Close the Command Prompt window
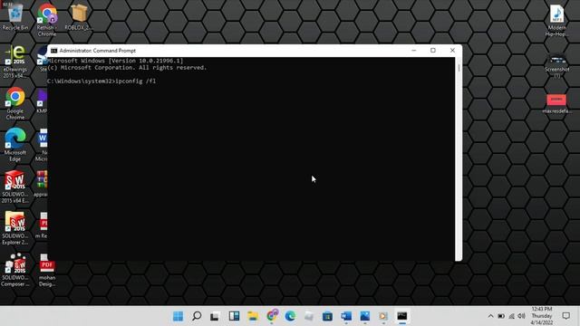580x326 pixels. [x=452, y=51]
